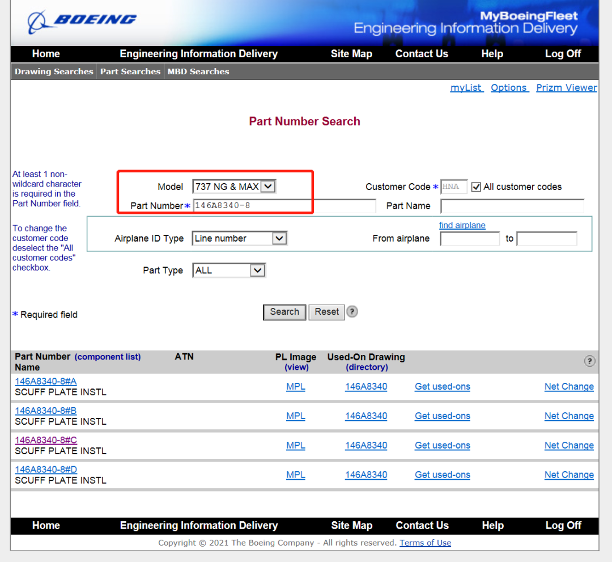
Task: Launch Prizm Viewer link
Action: 566,87
